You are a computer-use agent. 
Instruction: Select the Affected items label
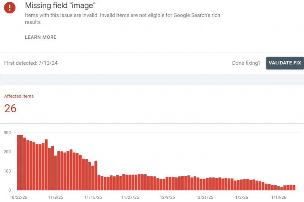point(19,96)
